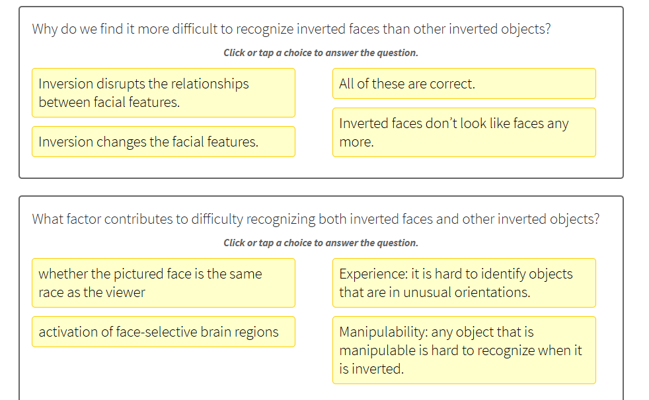
Task: Click the second question's heading text
Action: click(315, 218)
